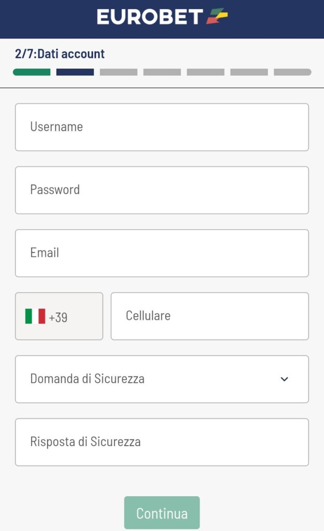Image resolution: width=324 pixels, height=531 pixels.
Task: Click the Risposta di Sicurezza field
Action: click(x=162, y=442)
